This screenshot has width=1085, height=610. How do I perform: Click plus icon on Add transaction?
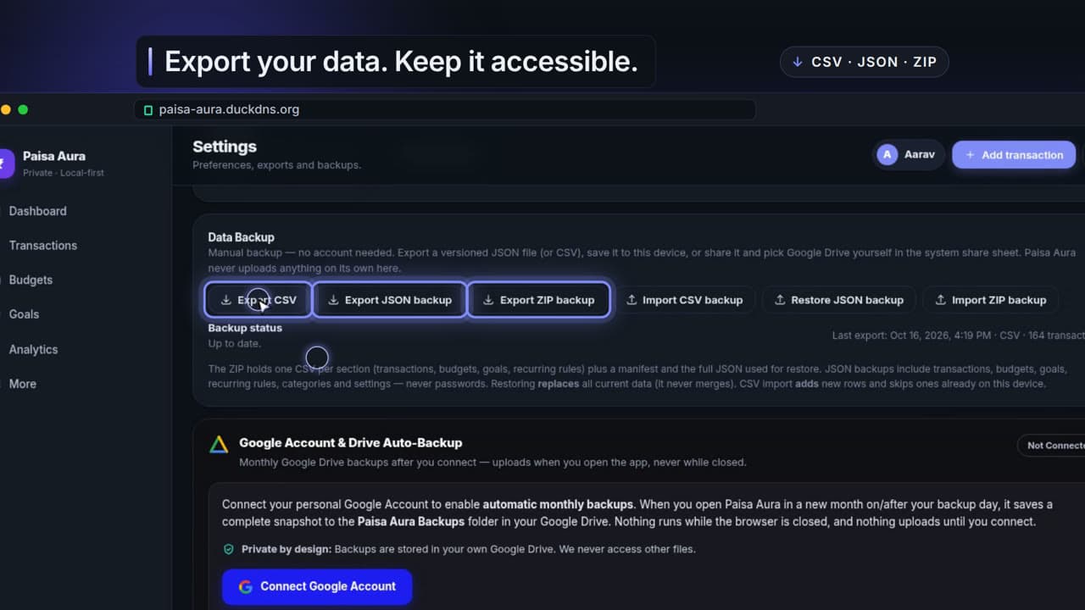pos(971,155)
